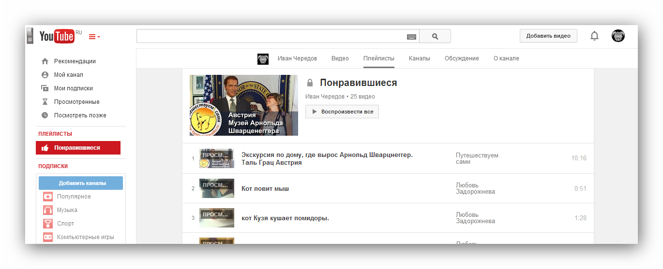Click the Спорт medal icon
663x269 pixels.
click(48, 224)
